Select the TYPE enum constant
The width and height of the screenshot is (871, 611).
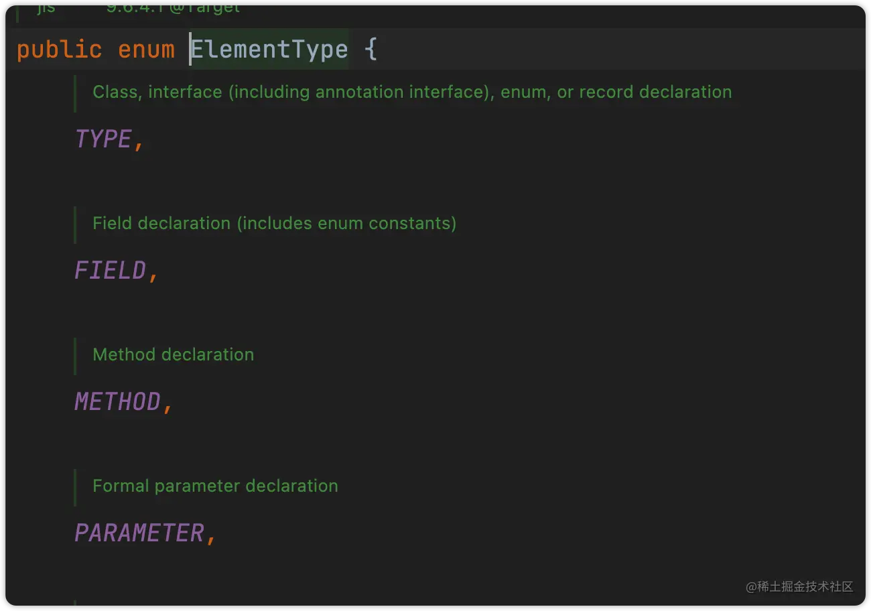[x=103, y=139]
